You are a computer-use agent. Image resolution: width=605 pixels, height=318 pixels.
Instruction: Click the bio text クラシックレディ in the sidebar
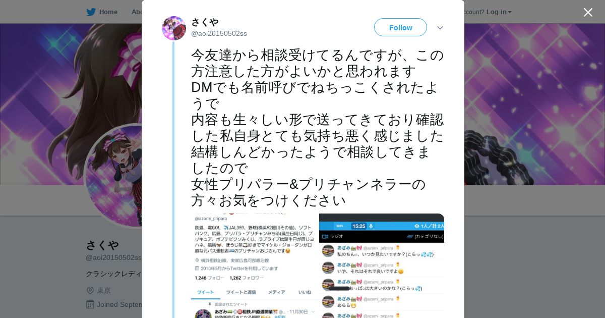[114, 274]
